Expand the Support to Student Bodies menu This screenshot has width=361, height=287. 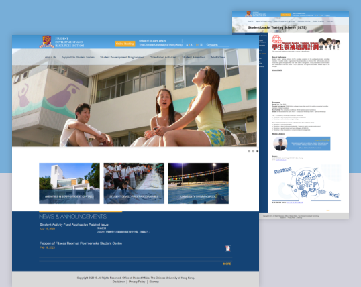pos(78,57)
